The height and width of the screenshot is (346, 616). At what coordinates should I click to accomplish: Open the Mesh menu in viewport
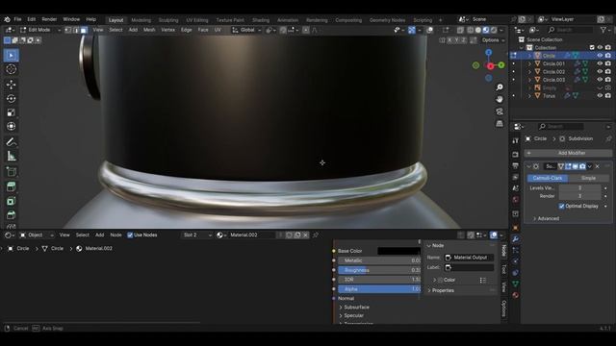pos(149,30)
